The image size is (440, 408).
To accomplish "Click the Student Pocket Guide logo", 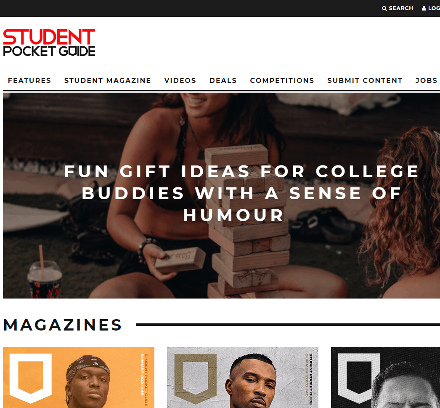I will pyautogui.click(x=49, y=43).
